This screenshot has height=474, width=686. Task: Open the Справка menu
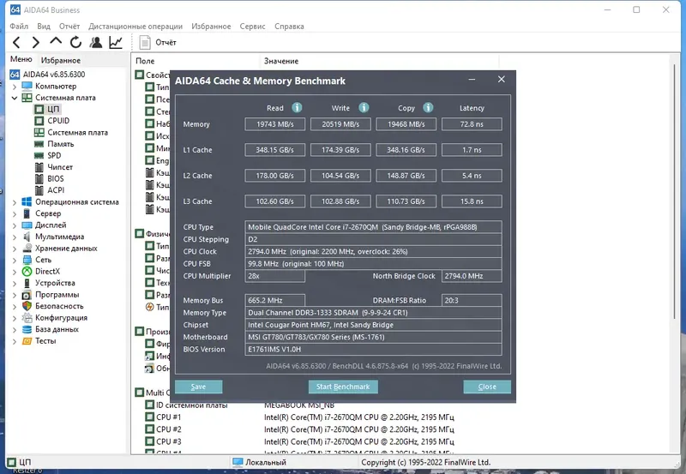click(x=289, y=27)
